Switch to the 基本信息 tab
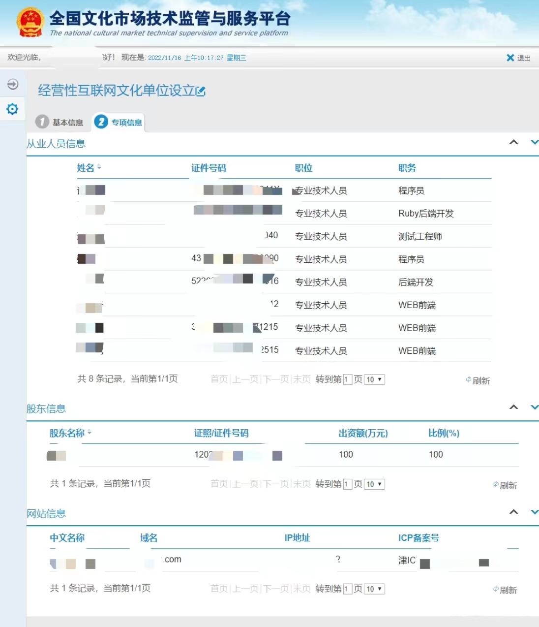This screenshot has width=539, height=627. tap(60, 122)
